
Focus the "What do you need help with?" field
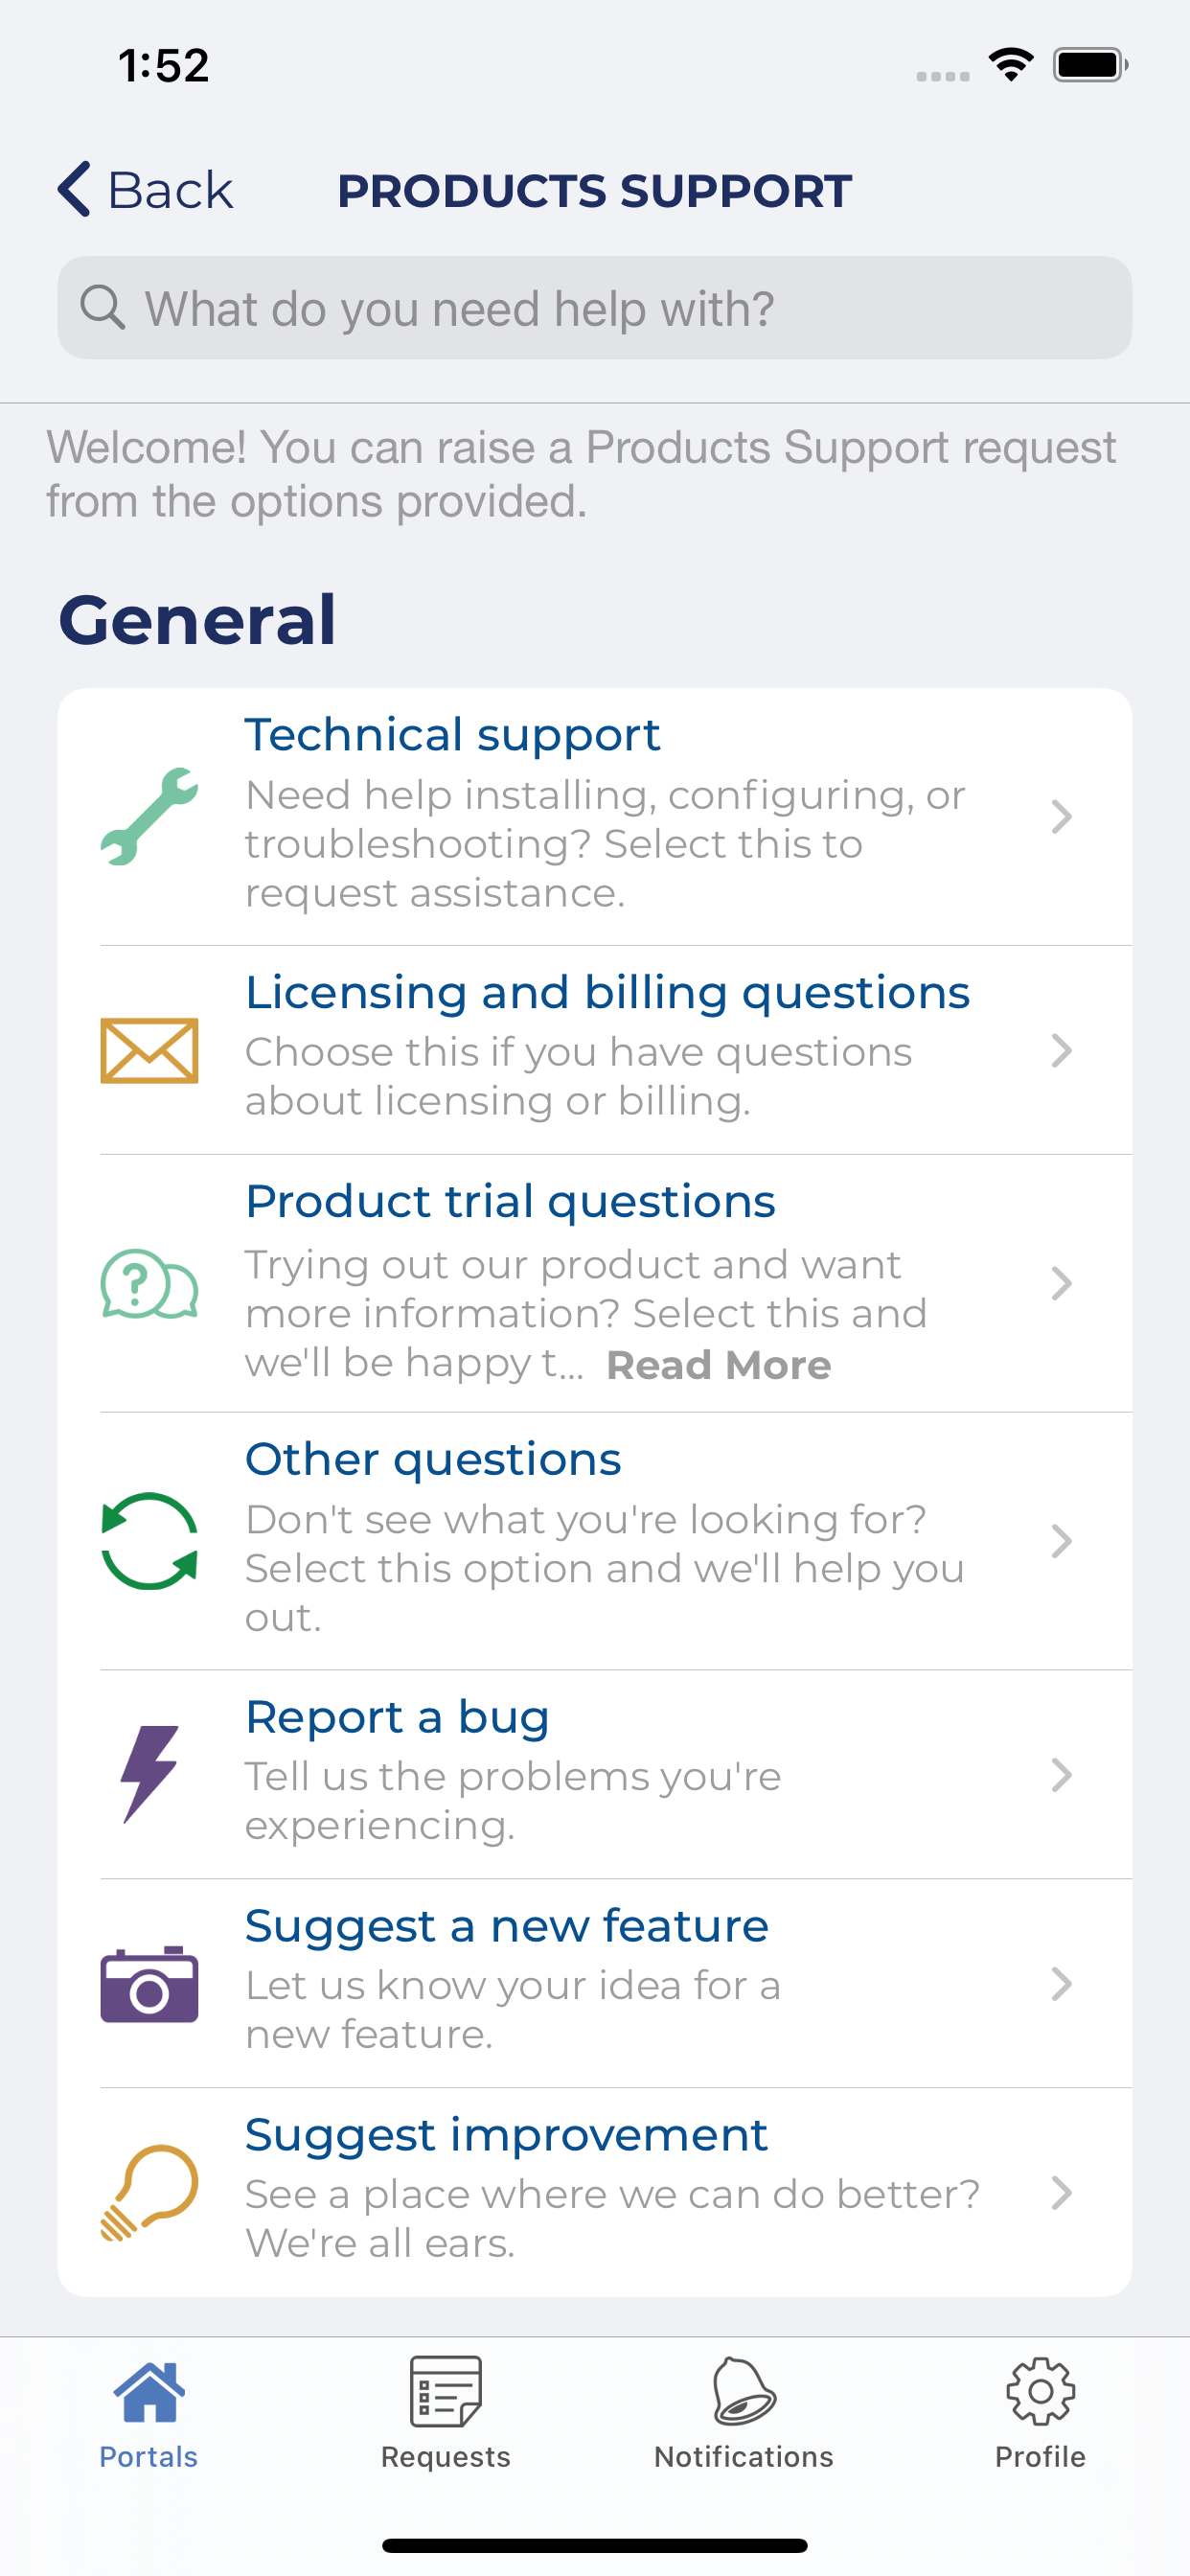(x=620, y=308)
